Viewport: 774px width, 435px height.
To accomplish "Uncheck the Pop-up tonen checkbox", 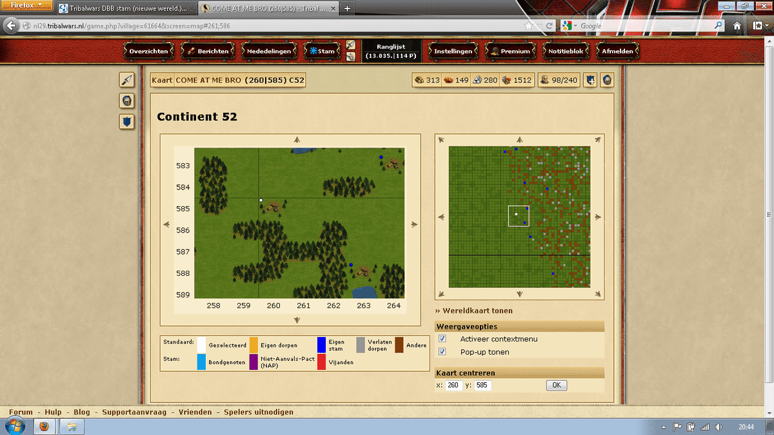I will (x=442, y=352).
